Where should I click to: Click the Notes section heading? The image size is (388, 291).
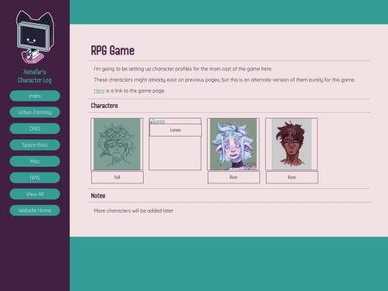point(98,195)
